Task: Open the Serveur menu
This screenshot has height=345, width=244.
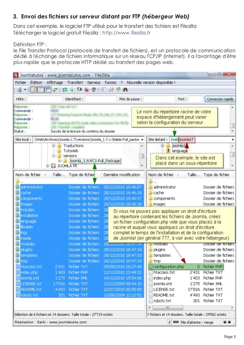Action: pos(94,82)
